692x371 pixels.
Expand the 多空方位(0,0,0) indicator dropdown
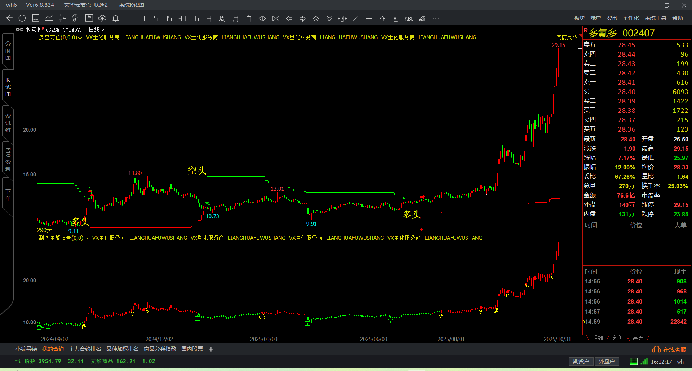tap(61, 37)
